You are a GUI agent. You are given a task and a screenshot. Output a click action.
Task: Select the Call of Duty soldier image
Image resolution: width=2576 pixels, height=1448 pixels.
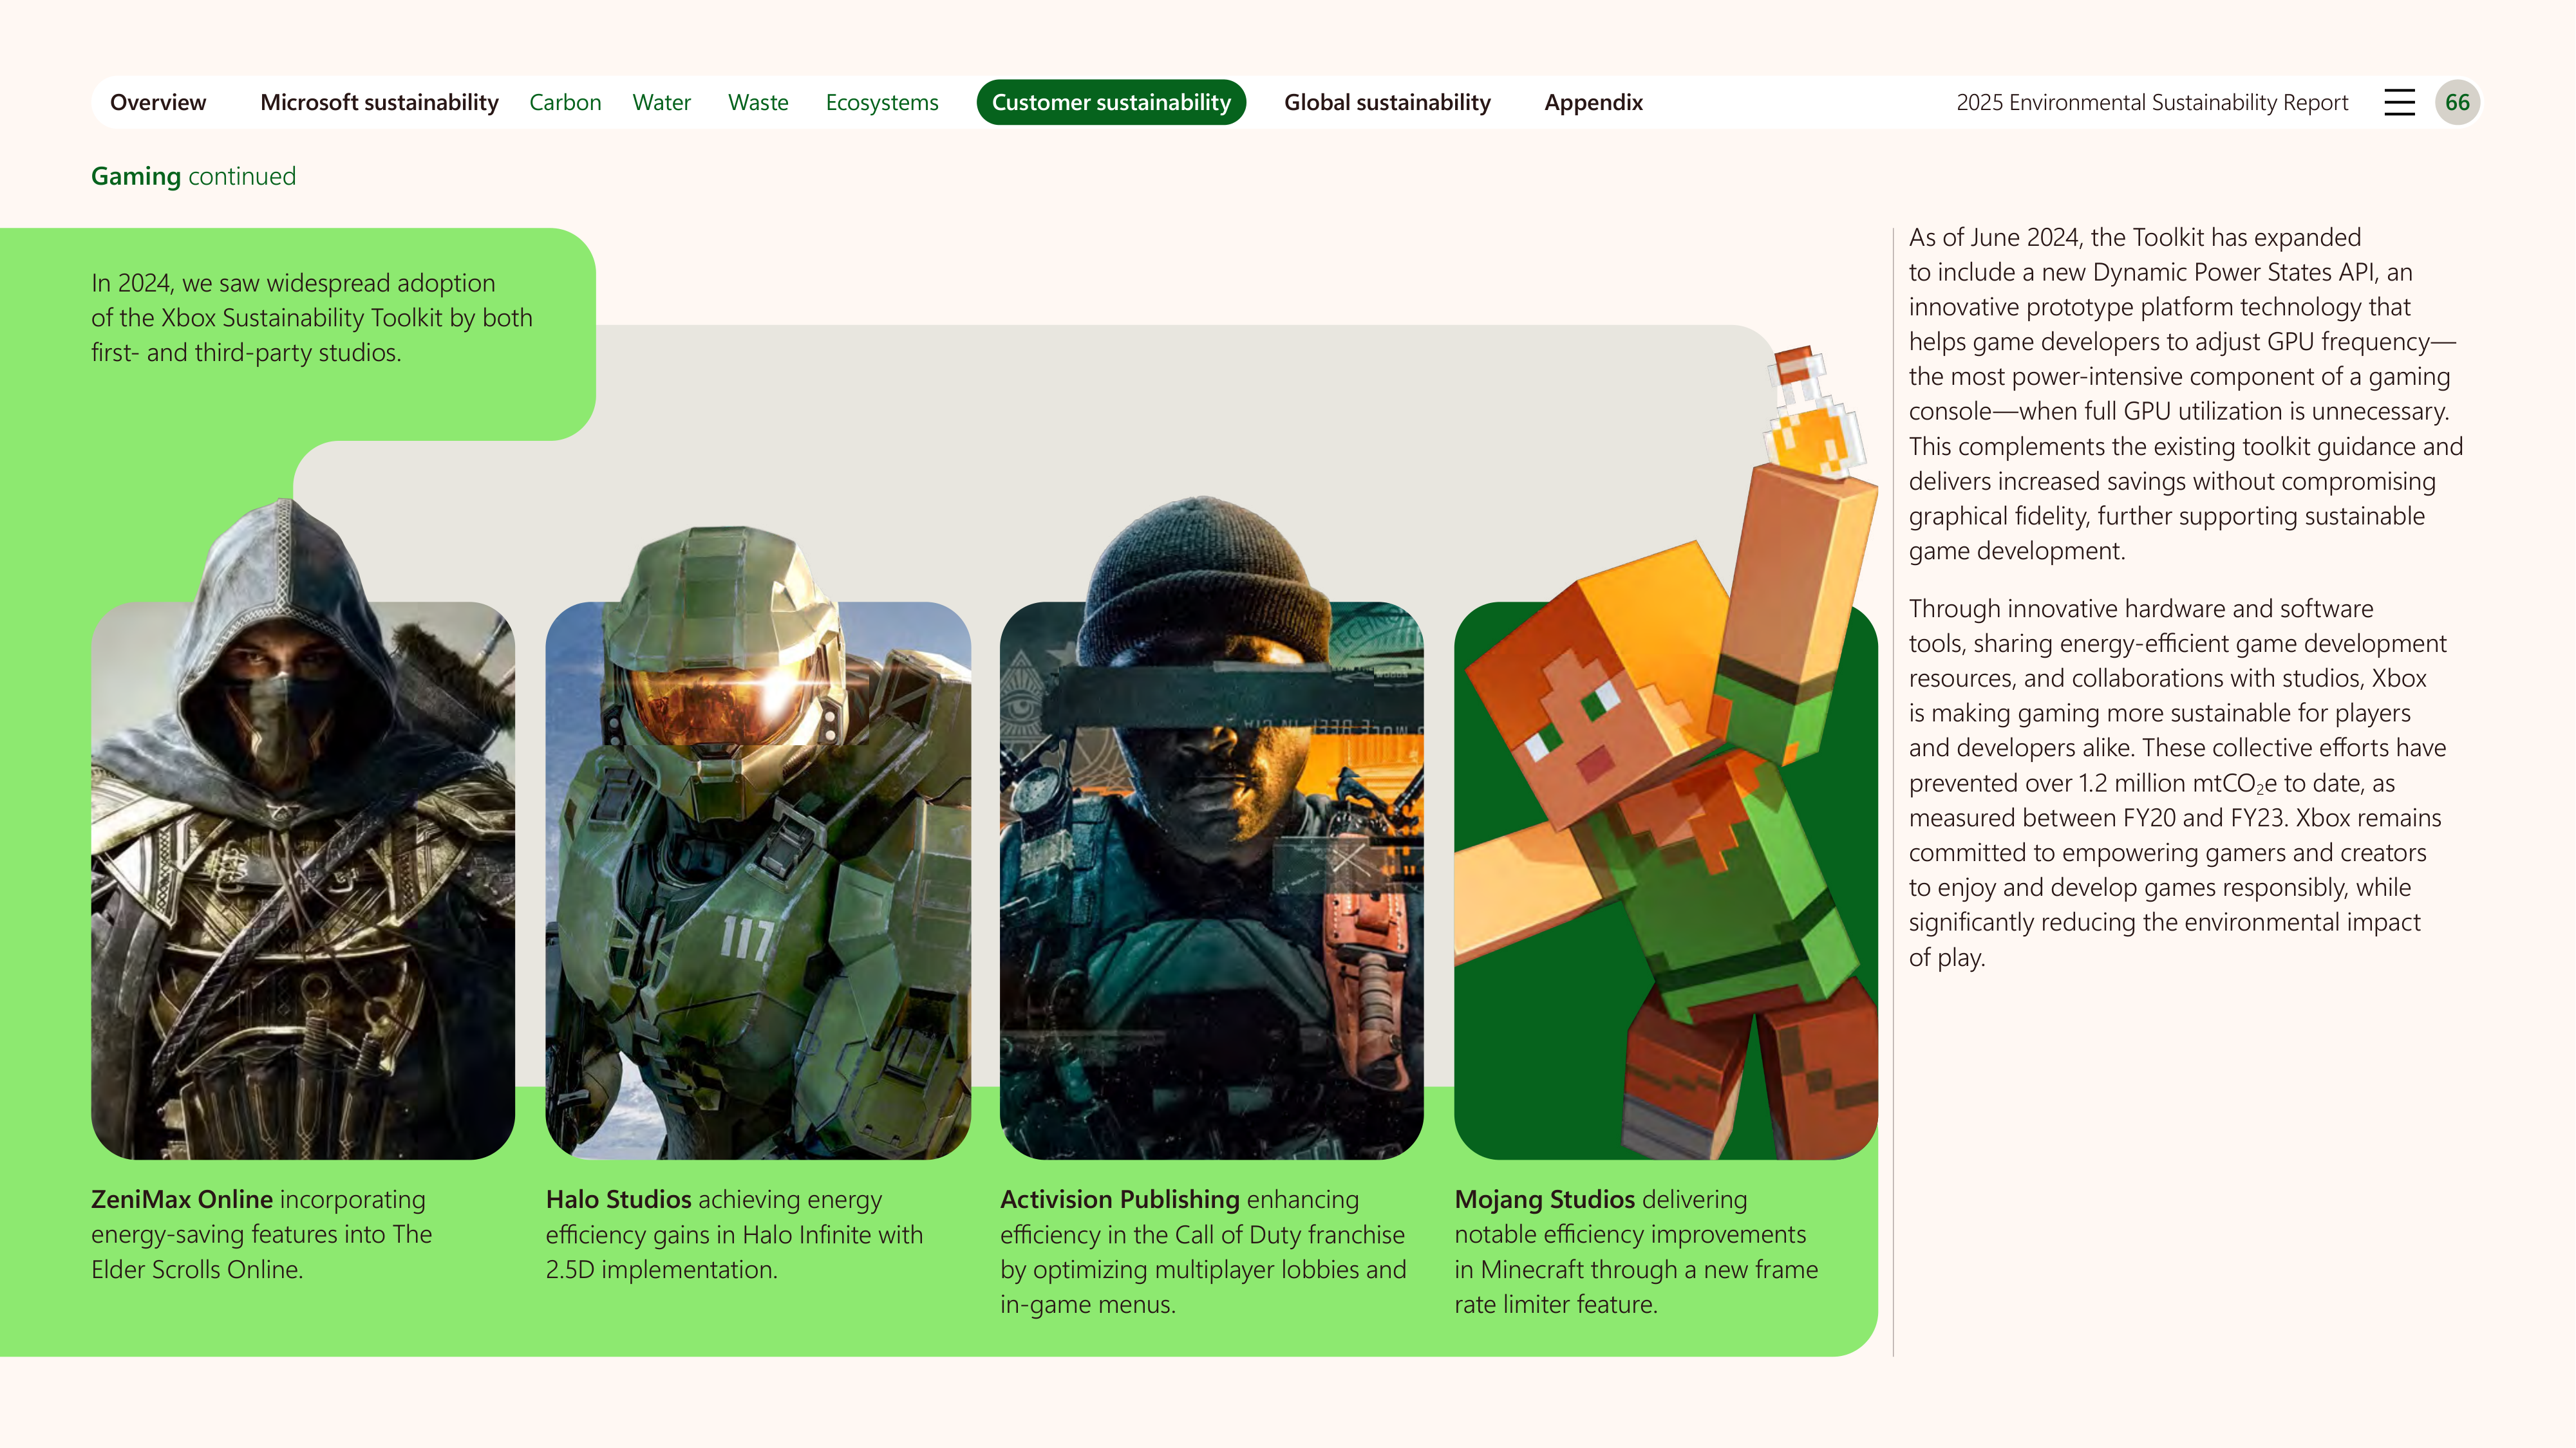click(1212, 828)
